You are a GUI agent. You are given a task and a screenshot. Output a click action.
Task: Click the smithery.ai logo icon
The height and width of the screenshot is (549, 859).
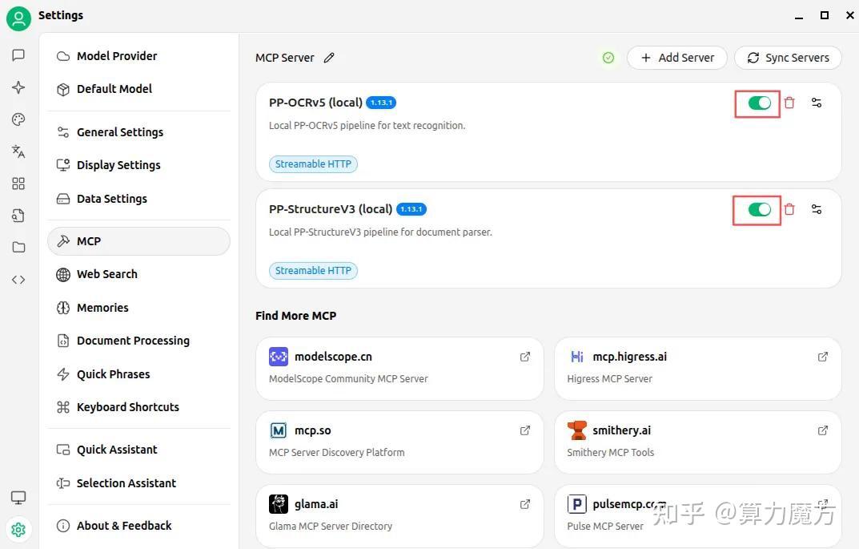tap(577, 430)
